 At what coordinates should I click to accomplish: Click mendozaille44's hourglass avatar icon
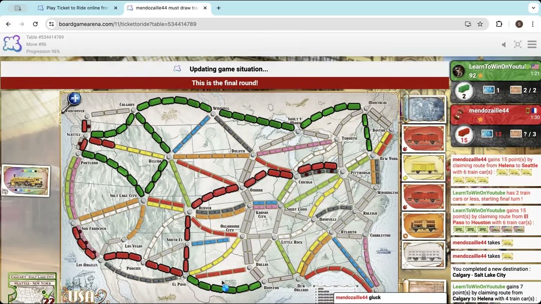[459, 115]
